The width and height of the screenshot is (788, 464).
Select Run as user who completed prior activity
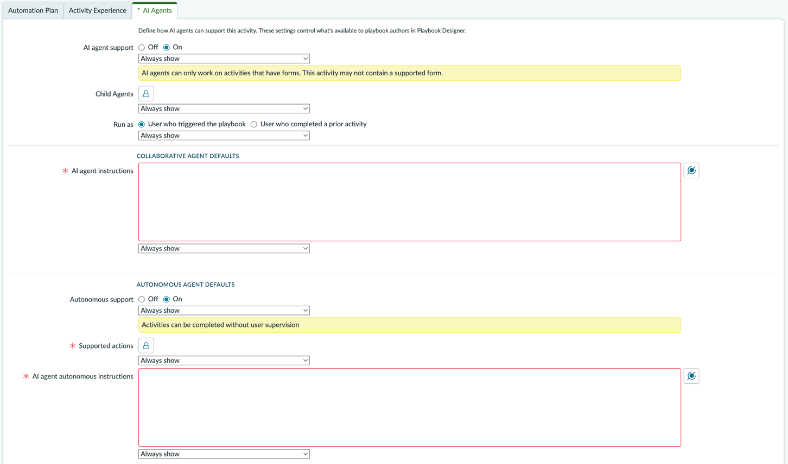coord(254,124)
